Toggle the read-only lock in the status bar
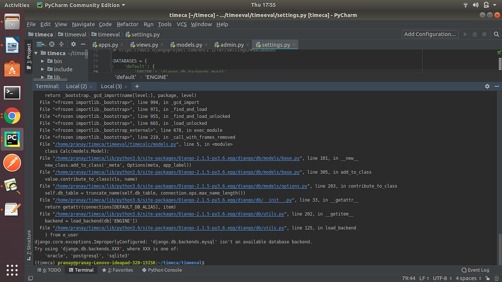 pos(487,278)
